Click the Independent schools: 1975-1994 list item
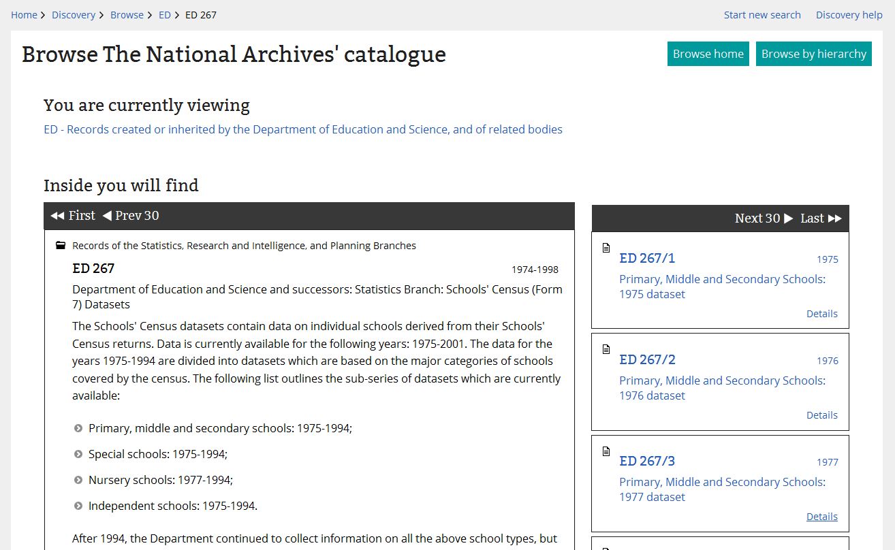895x550 pixels. (173, 506)
